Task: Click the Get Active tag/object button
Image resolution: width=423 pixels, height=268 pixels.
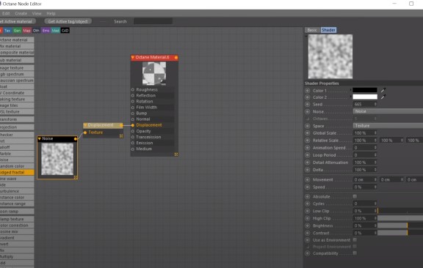Action: [x=68, y=21]
